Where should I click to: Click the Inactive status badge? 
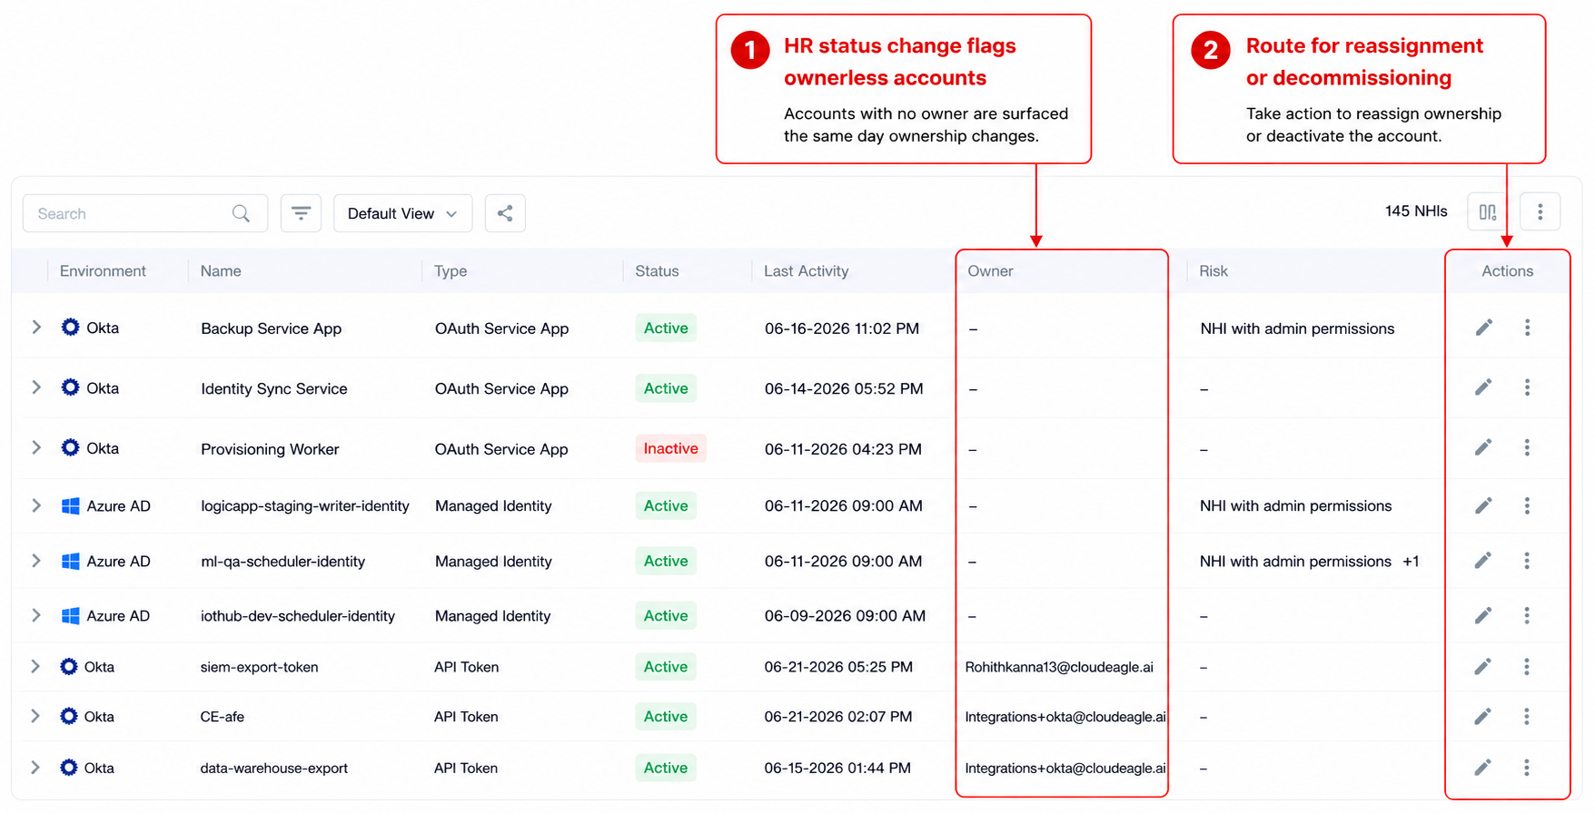(x=670, y=448)
